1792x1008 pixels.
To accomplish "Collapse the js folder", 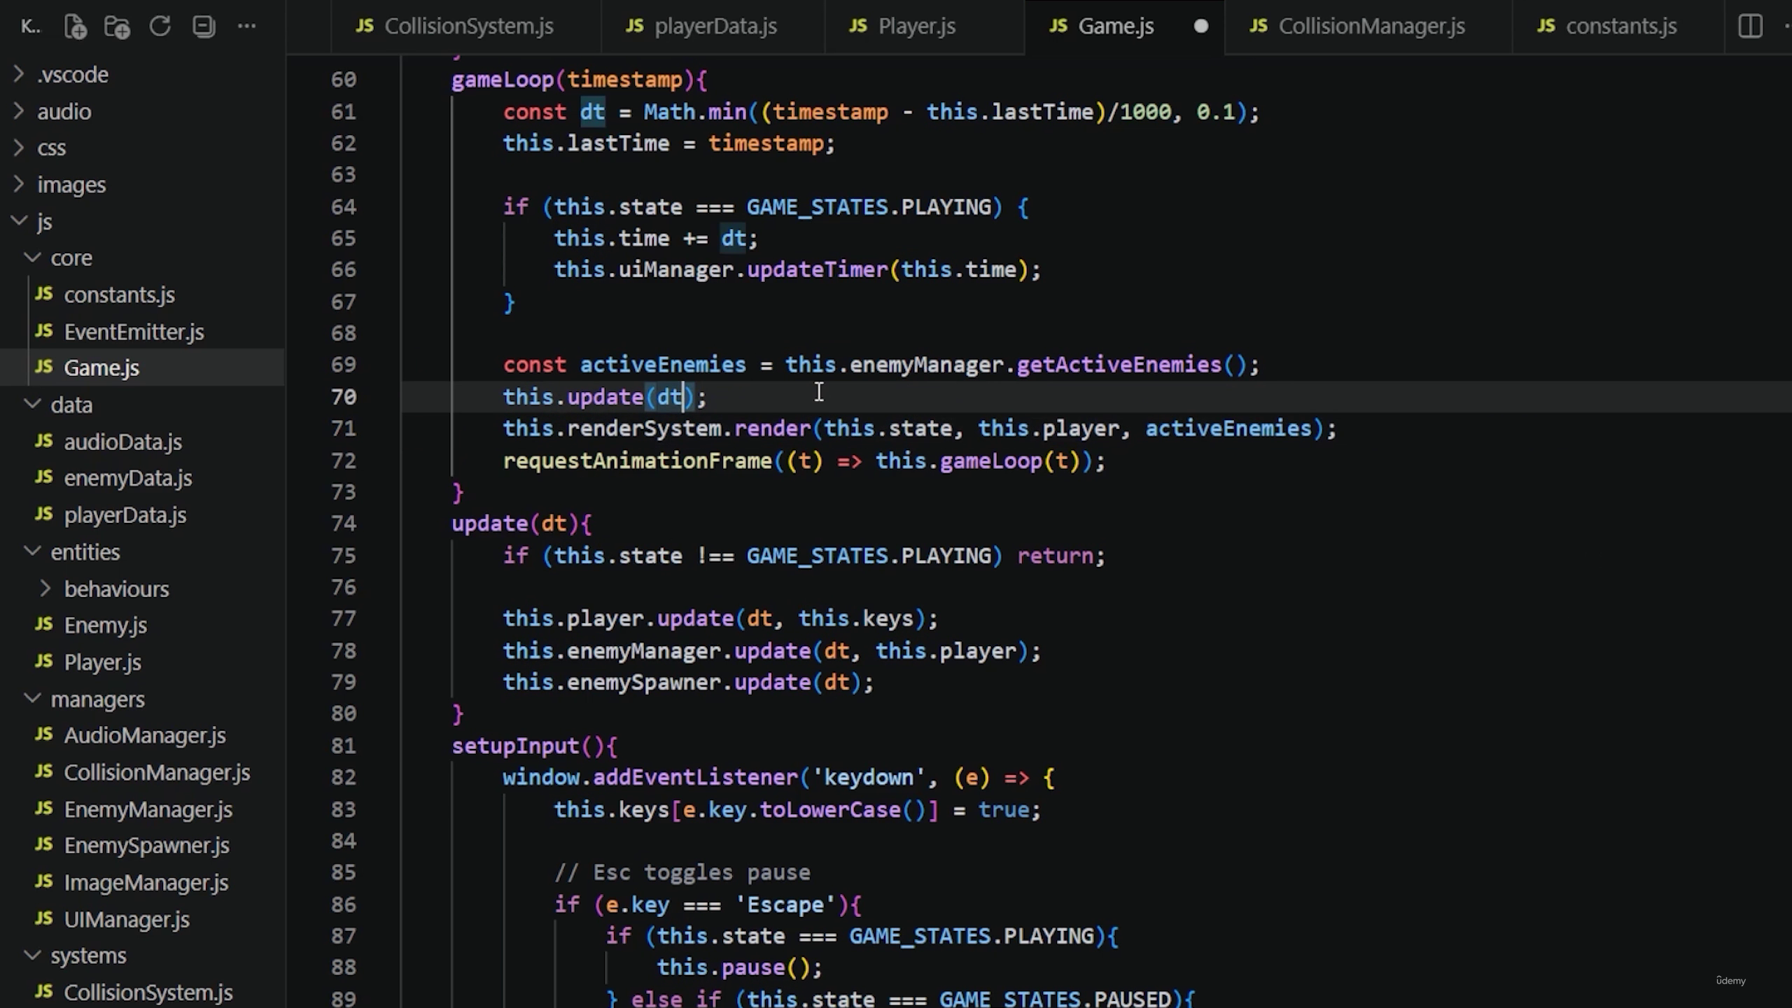I will (142, 221).
